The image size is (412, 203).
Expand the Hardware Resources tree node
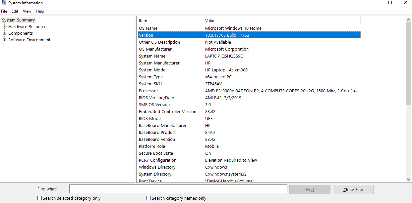coord(4,26)
